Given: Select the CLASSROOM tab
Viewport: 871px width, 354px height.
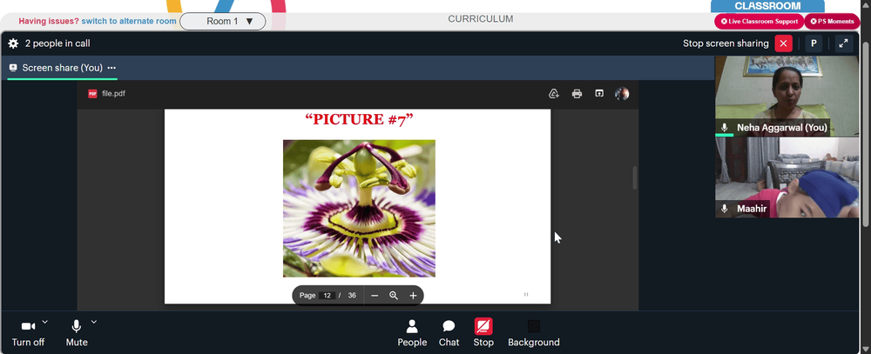Looking at the screenshot, I should [x=767, y=6].
